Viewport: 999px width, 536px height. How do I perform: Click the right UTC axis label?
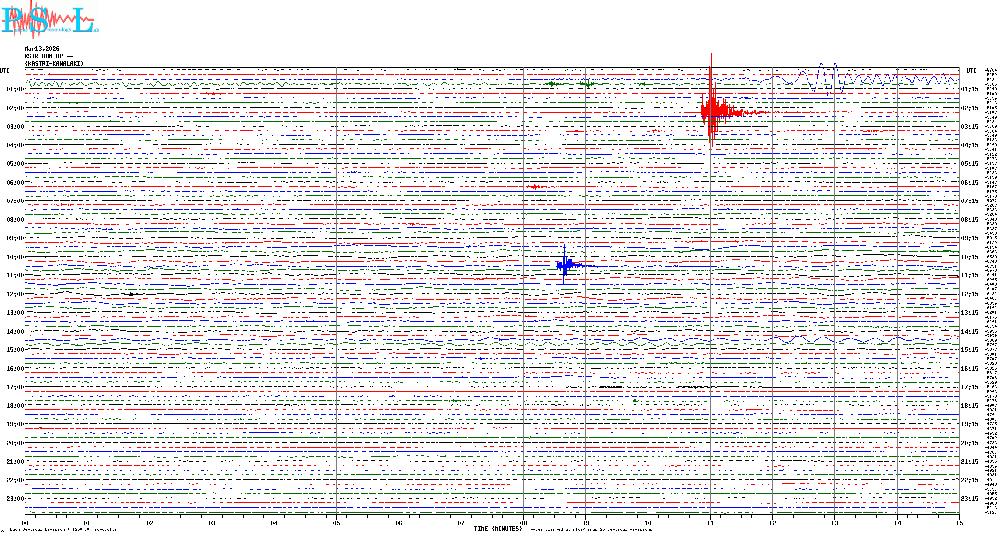971,71
